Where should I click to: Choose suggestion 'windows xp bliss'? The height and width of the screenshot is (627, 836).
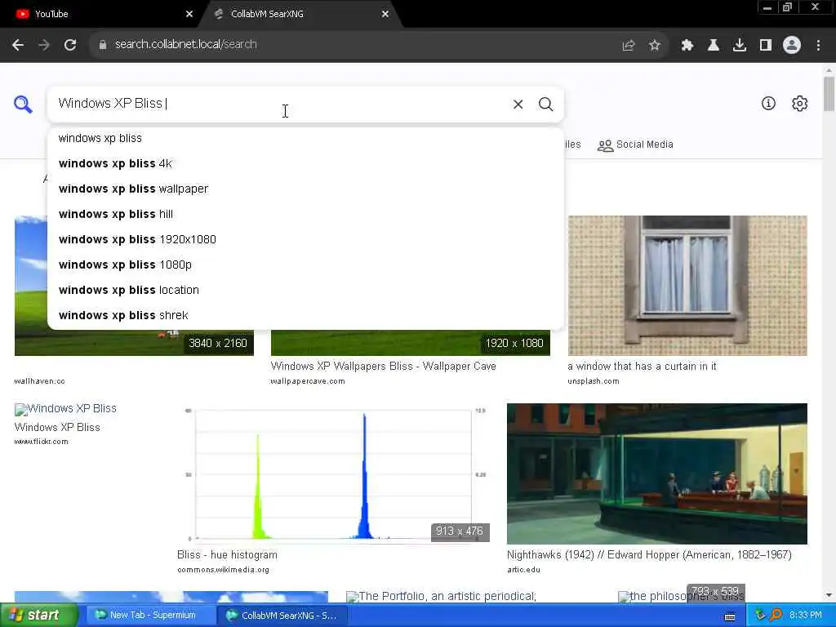tap(305, 138)
